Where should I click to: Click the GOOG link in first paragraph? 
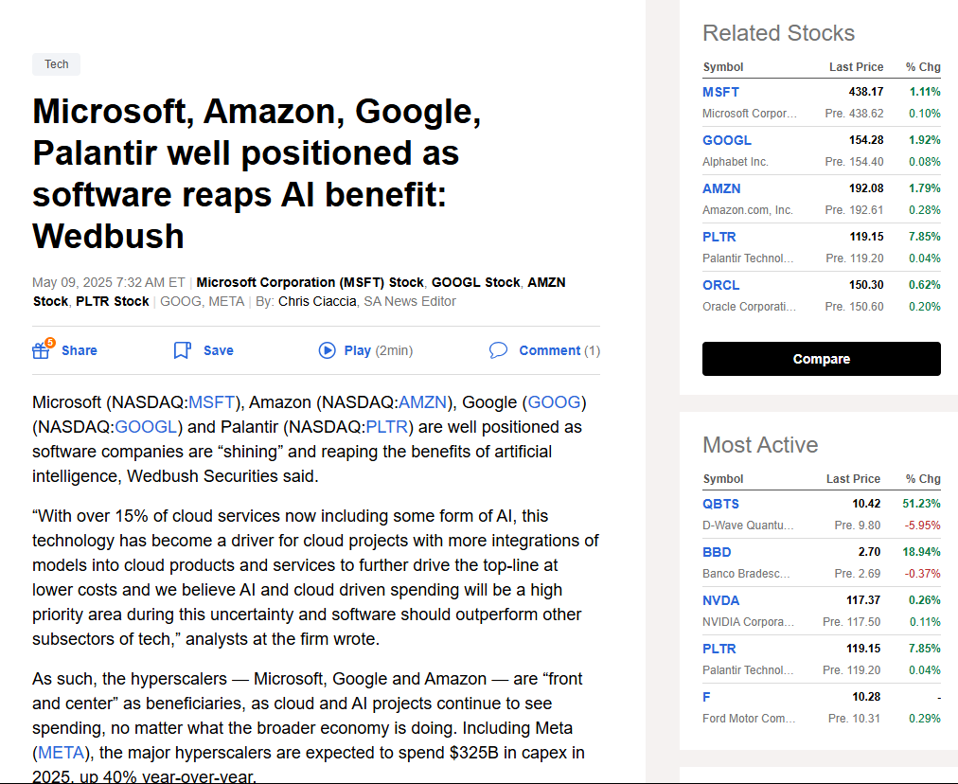pyautogui.click(x=554, y=402)
